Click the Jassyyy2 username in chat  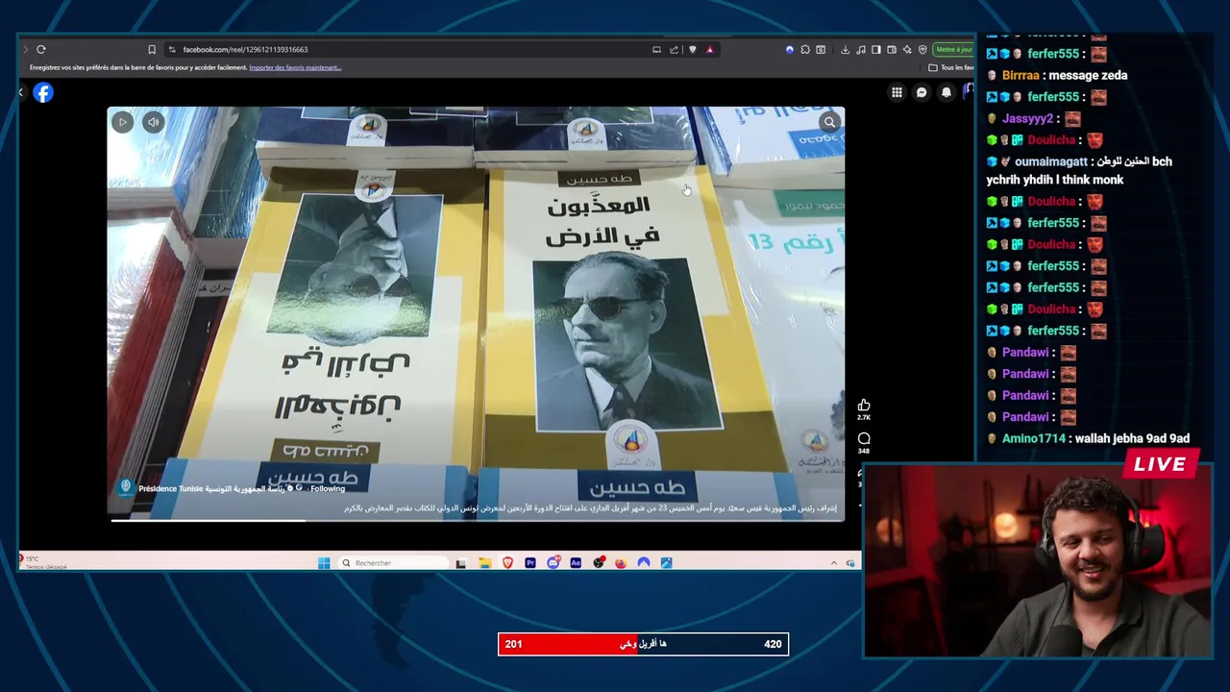pos(1027,118)
